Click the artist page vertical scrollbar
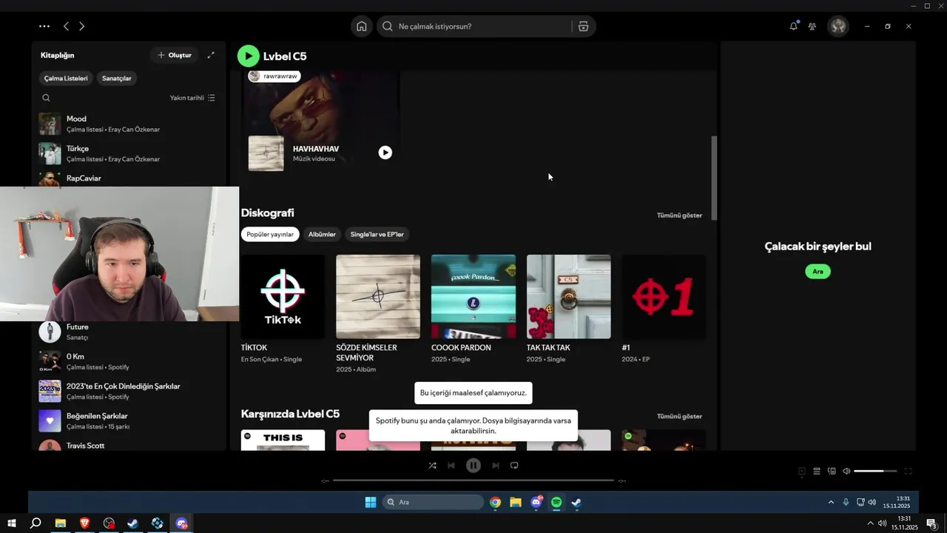The width and height of the screenshot is (947, 533). point(714,178)
